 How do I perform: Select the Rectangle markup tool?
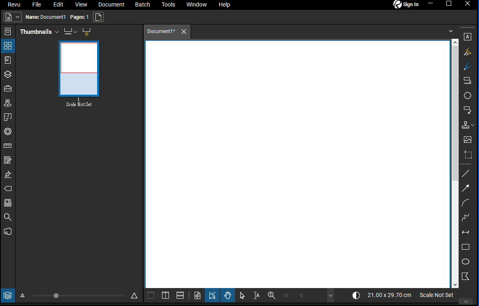[x=466, y=247]
